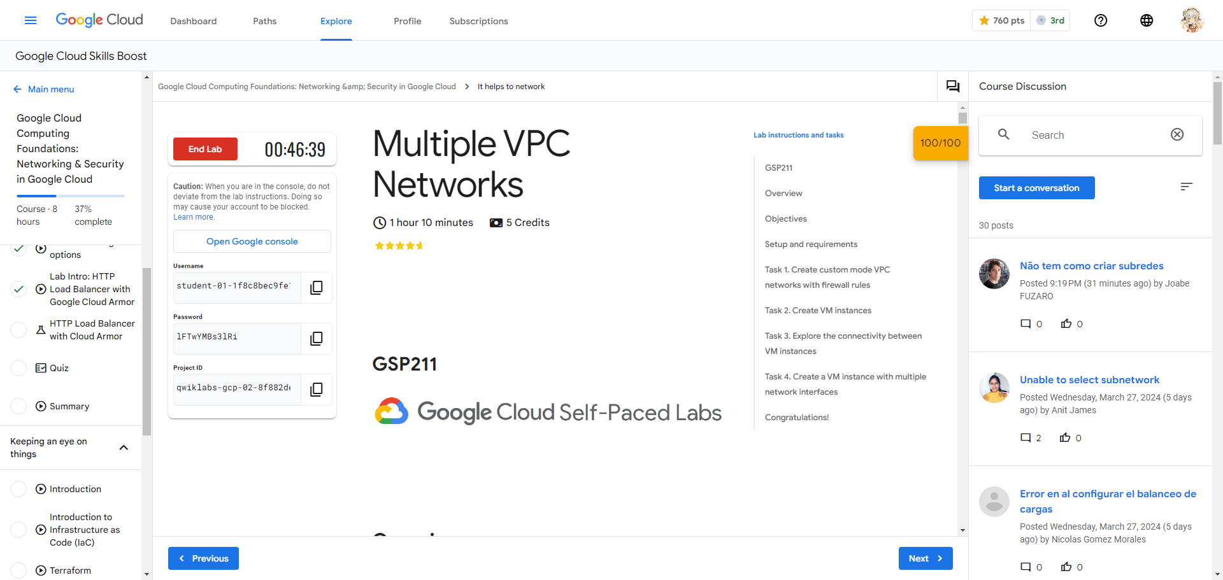1223x580 pixels.
Task: Click the course breadcrumb link
Action: pos(307,87)
